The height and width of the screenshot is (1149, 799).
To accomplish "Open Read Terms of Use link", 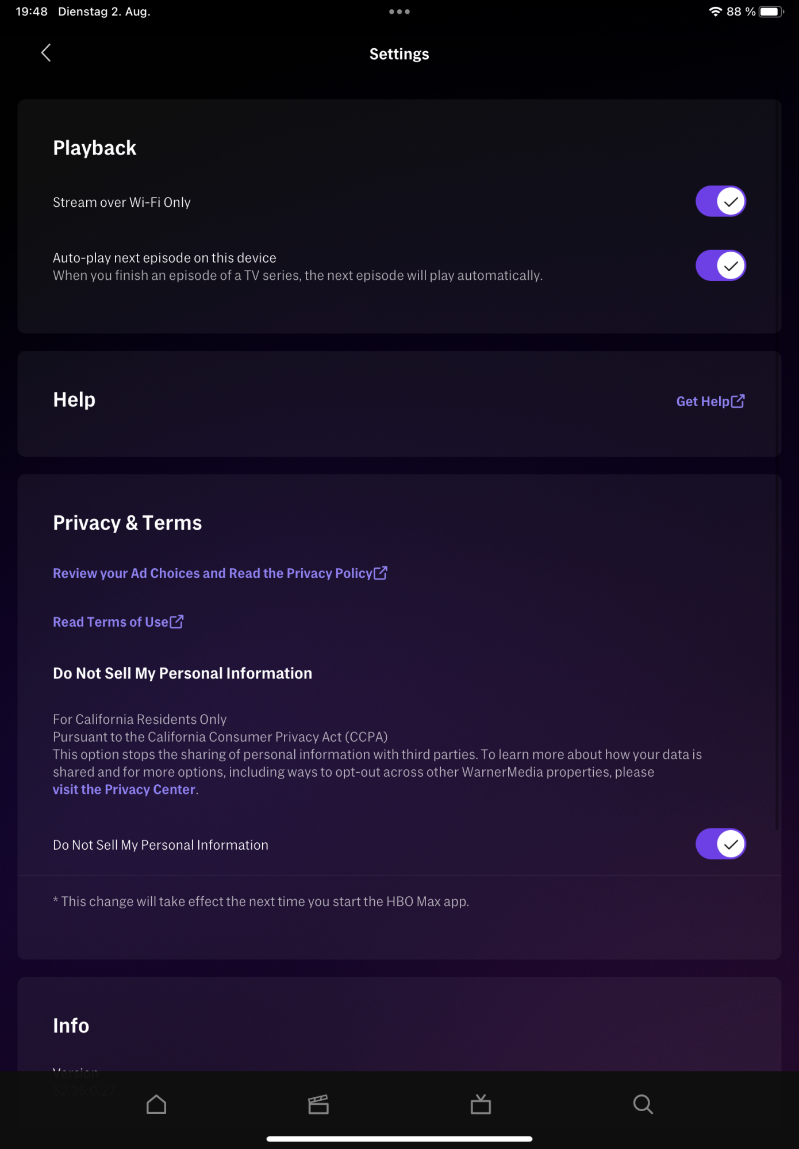I will point(110,622).
